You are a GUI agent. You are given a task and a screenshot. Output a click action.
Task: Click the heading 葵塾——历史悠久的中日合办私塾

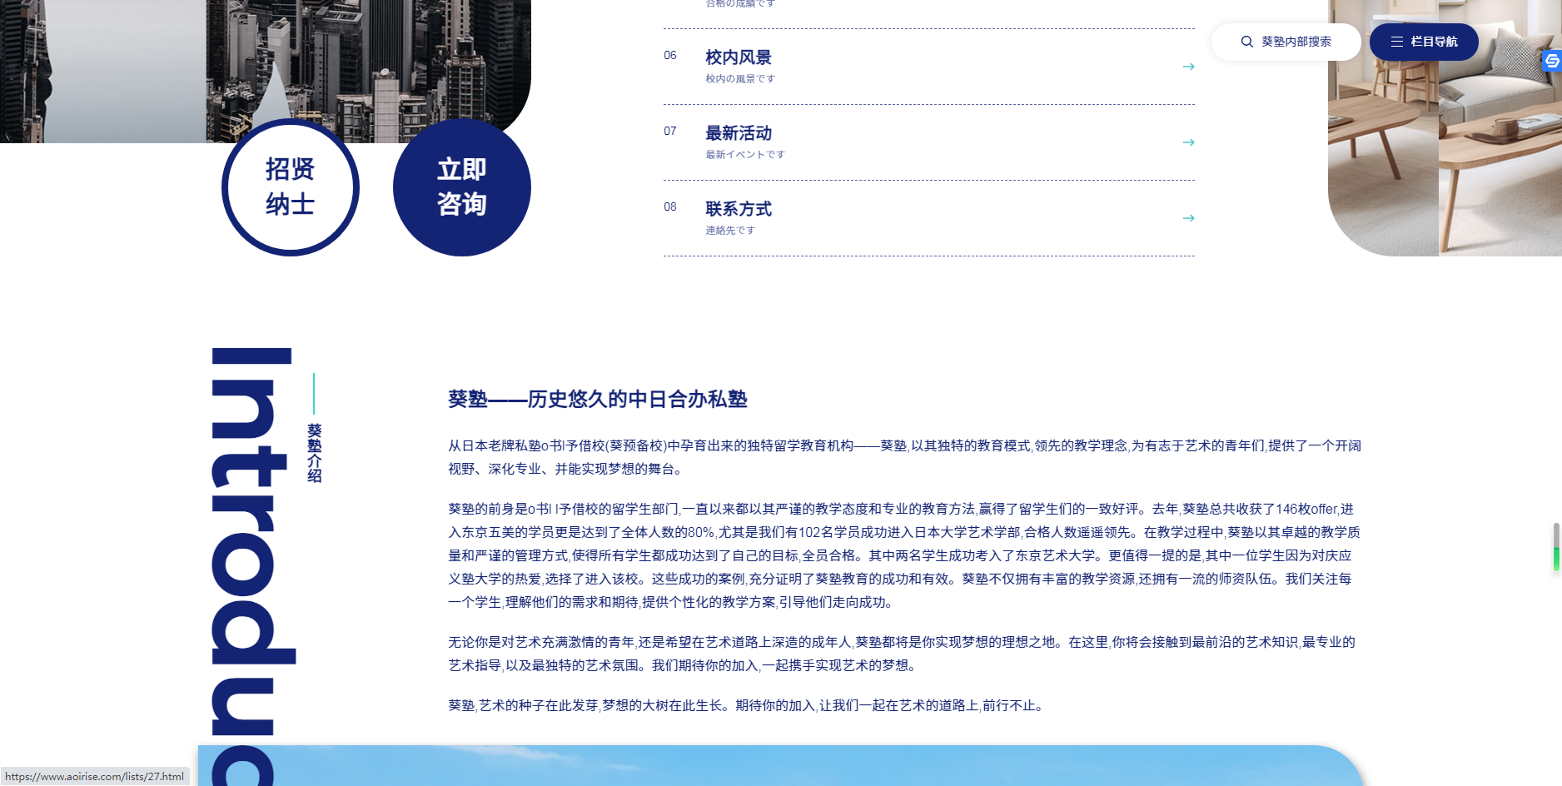click(x=597, y=400)
